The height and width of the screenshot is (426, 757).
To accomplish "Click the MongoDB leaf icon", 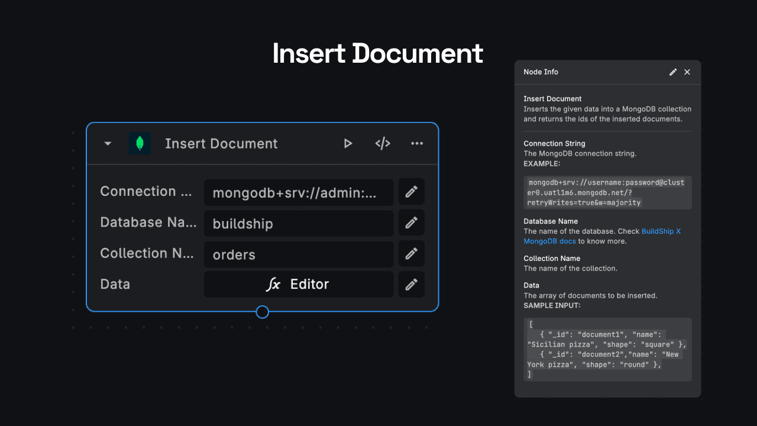I will click(x=140, y=144).
